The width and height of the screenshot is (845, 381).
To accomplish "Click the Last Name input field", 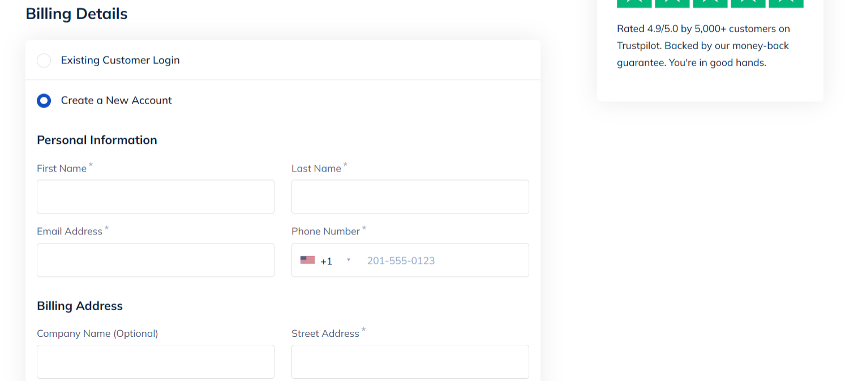I will point(410,196).
